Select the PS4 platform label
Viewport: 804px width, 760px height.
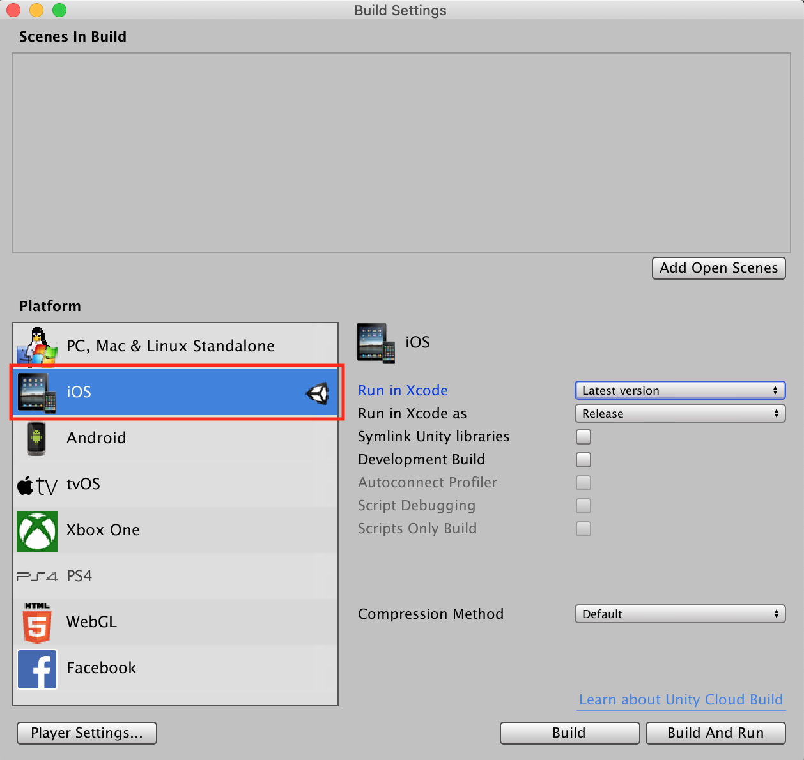coord(79,576)
